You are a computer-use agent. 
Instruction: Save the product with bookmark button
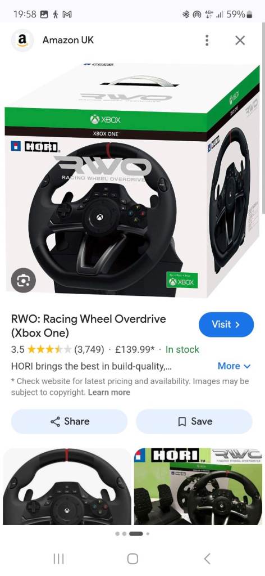194,421
